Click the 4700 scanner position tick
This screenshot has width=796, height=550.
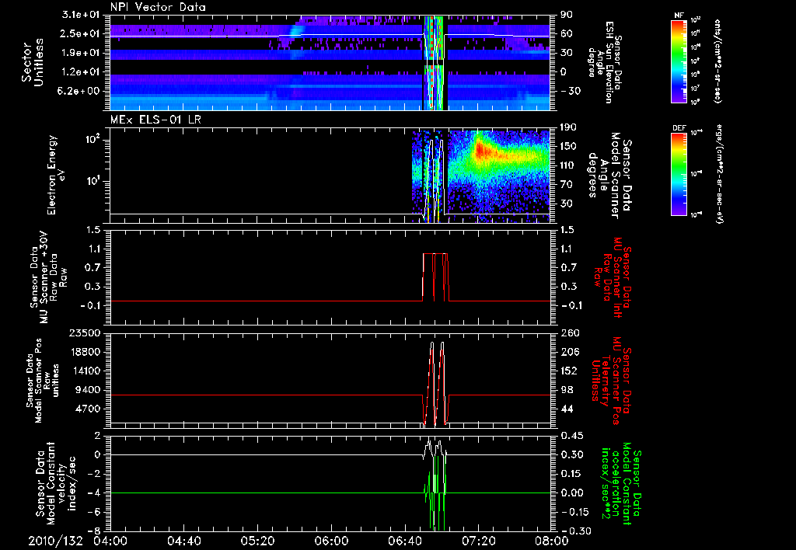(88, 409)
